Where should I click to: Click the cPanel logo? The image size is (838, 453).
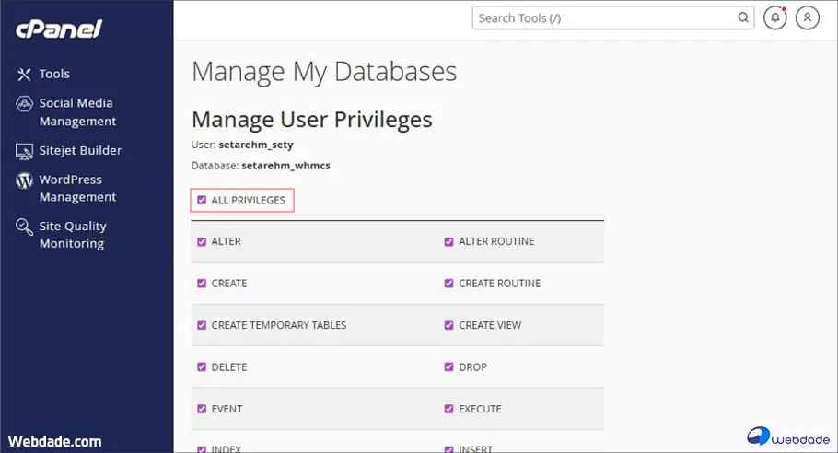coord(59,29)
